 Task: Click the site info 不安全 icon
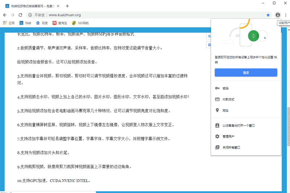30,15
